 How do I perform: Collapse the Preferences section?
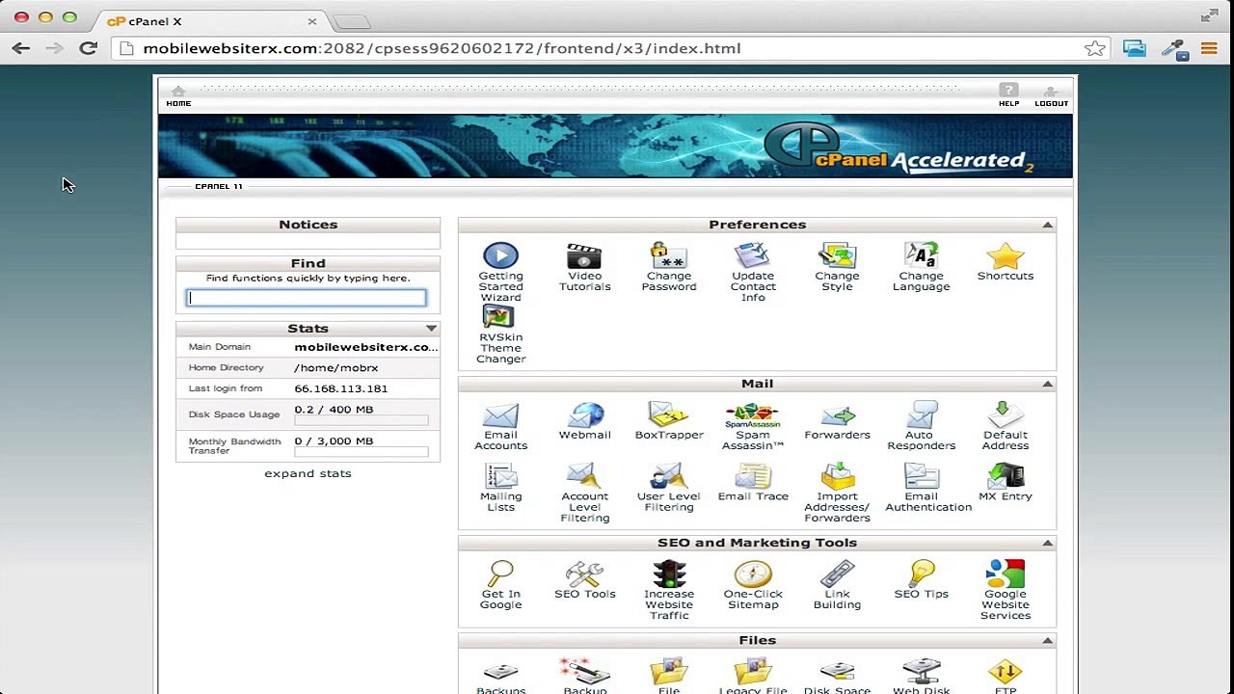point(1047,225)
